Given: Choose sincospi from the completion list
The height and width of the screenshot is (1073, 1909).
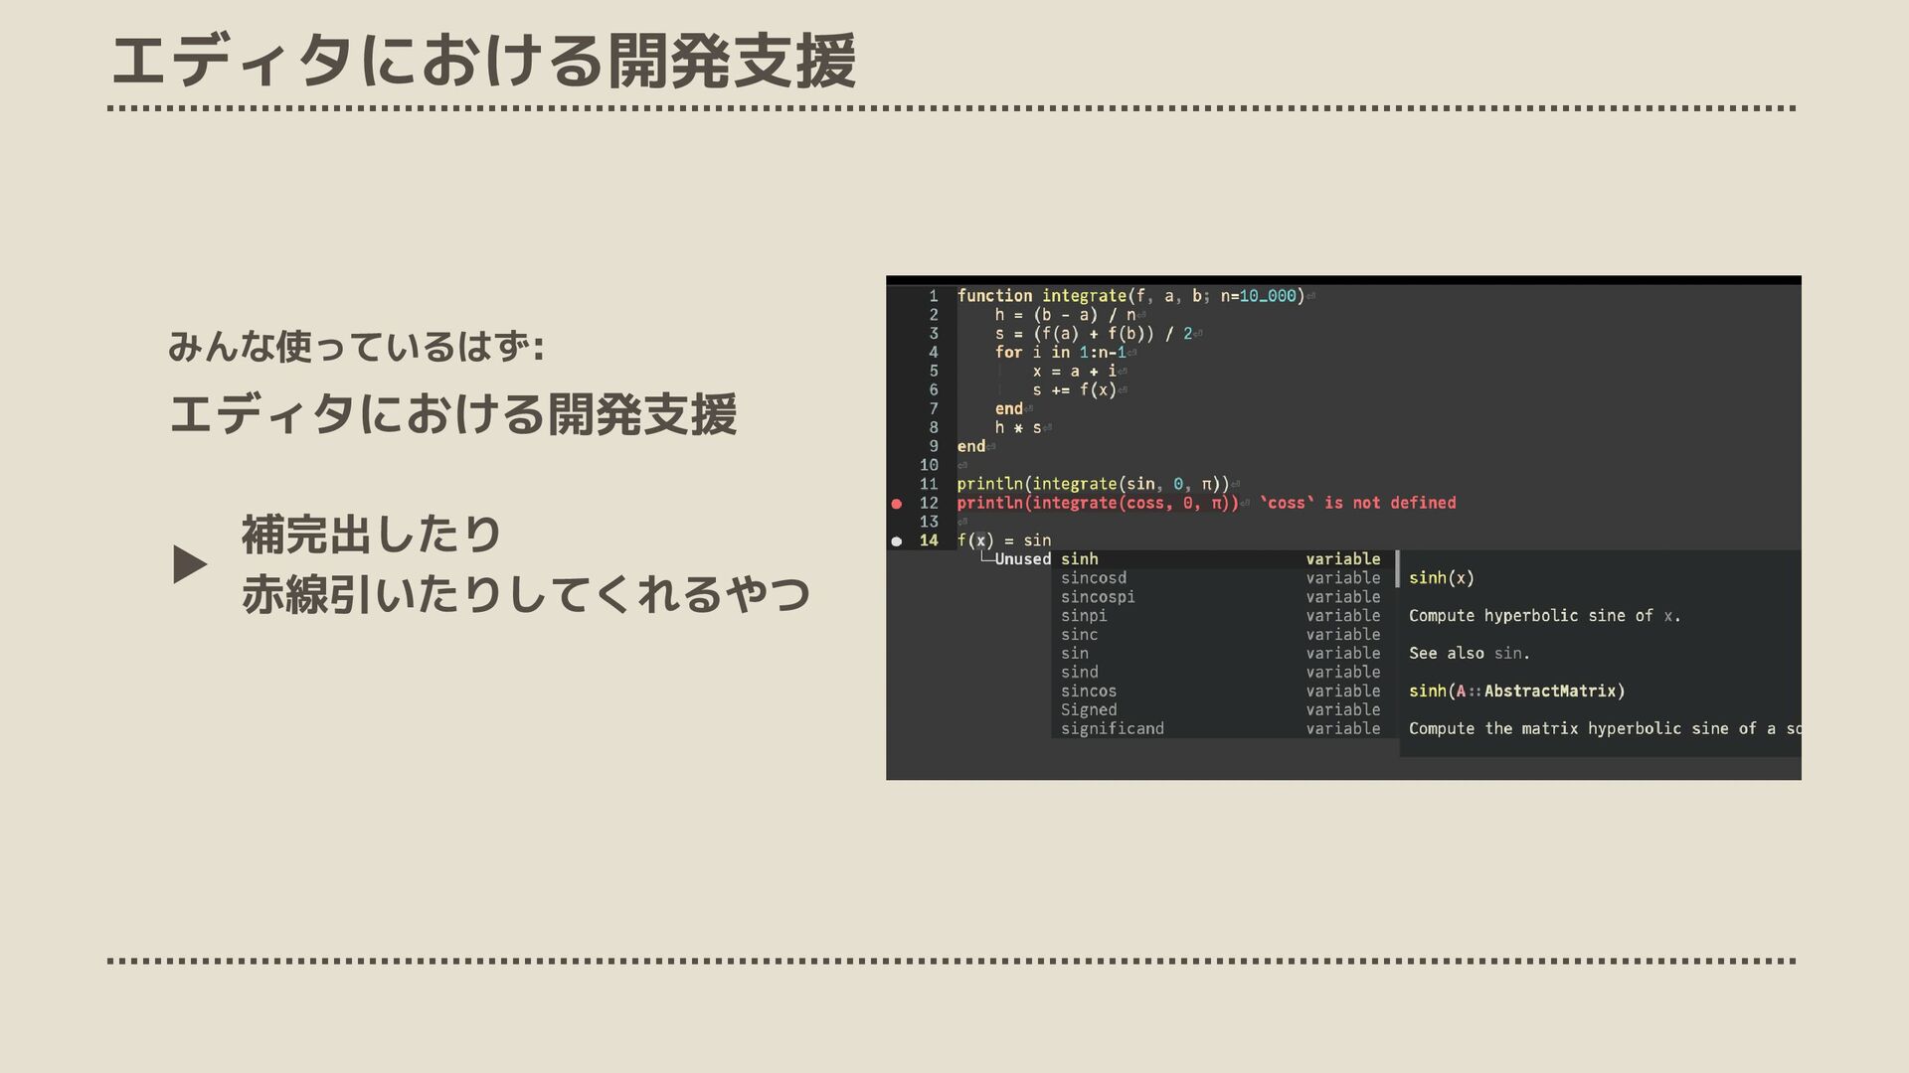Looking at the screenshot, I should pos(1097,597).
